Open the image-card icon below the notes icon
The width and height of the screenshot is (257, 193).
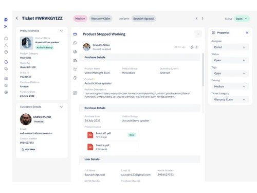[x=75, y=61]
